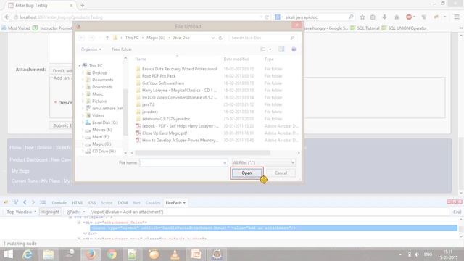Click the Firefox downloads arrow icon
This screenshot has width=464, height=261.
click(x=384, y=17)
